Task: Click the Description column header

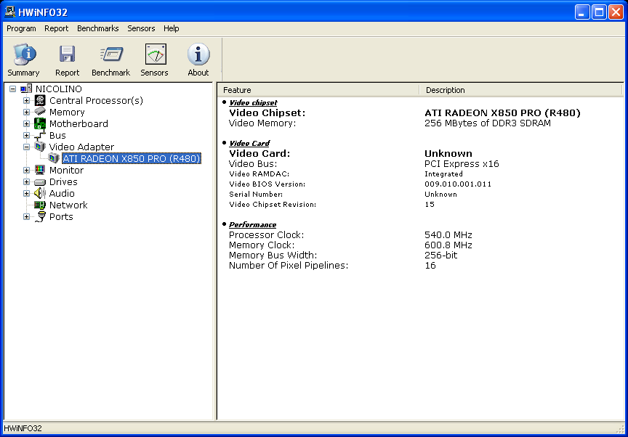Action: (521, 90)
